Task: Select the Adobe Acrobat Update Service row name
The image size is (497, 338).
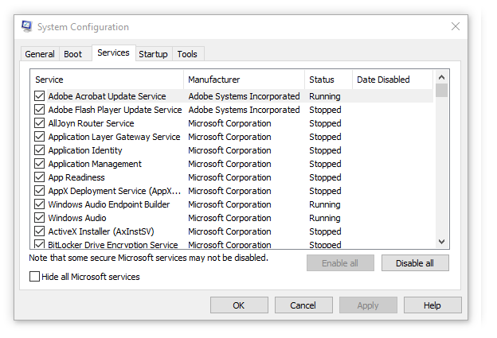Action: point(108,96)
